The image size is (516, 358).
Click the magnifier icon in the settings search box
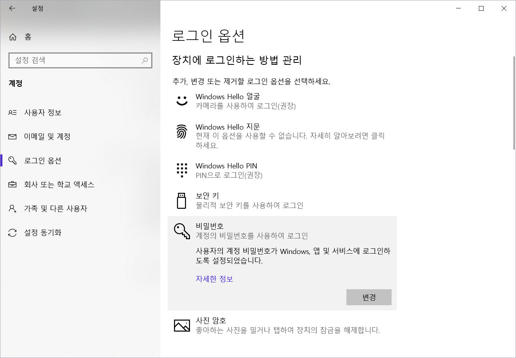(x=145, y=60)
